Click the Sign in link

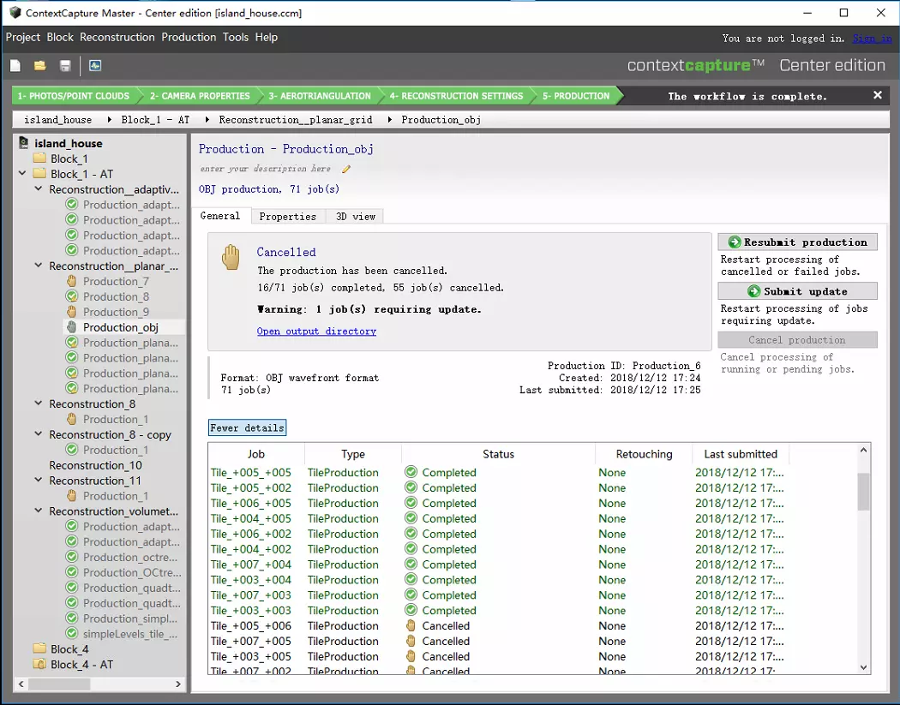point(872,39)
